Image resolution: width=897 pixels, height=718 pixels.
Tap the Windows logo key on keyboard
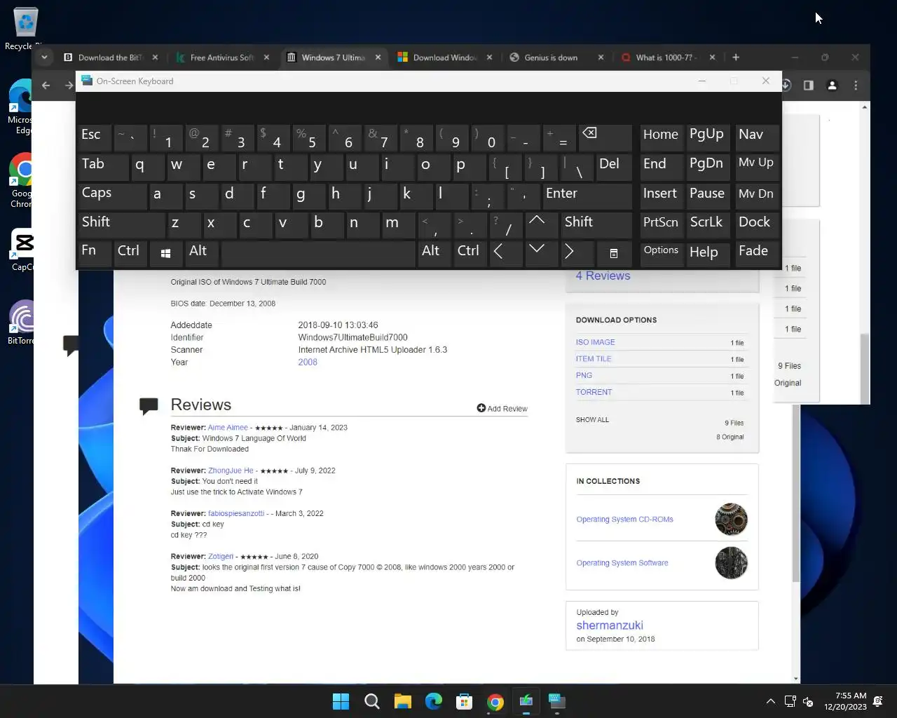tap(166, 253)
